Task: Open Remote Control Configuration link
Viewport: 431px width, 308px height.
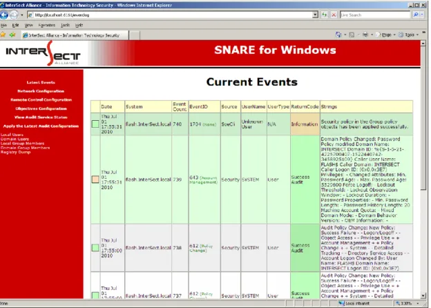Action: click(41, 99)
